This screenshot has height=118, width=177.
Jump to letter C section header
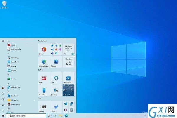(x=9, y=54)
